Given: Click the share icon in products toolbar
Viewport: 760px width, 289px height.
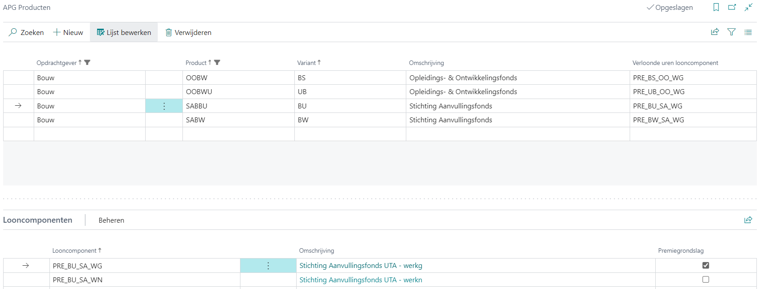Looking at the screenshot, I should point(715,32).
